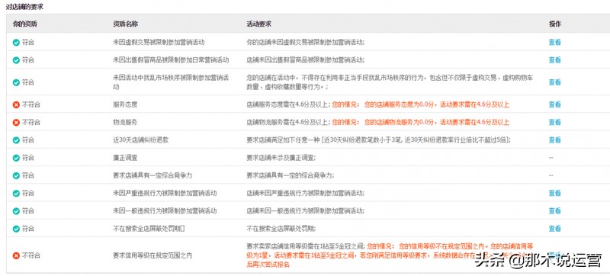
Task: Open 查看 link for 不在搜索全店屏蔽处罚期 row
Action: (x=555, y=229)
